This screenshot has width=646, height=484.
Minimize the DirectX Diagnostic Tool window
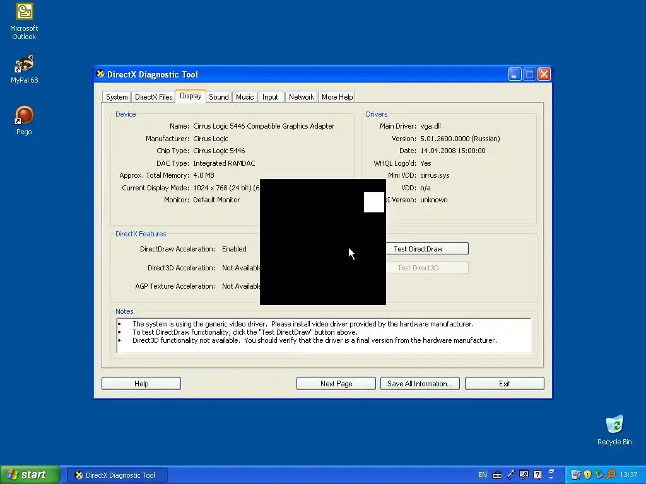[515, 74]
